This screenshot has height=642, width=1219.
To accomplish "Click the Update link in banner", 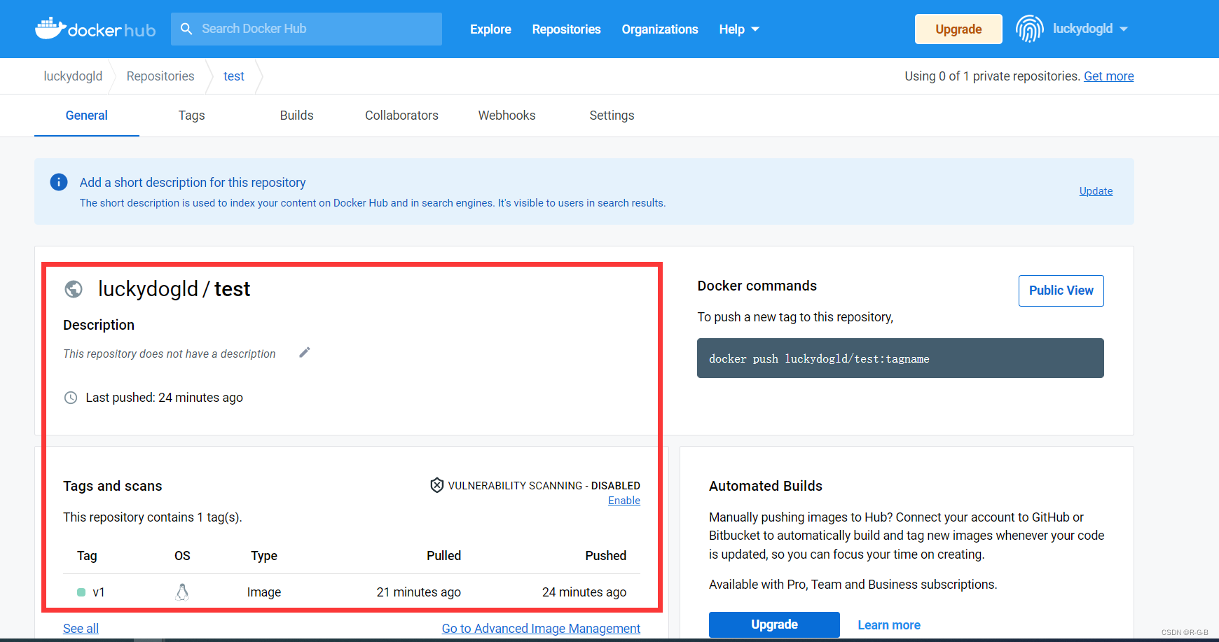I will click(1096, 191).
